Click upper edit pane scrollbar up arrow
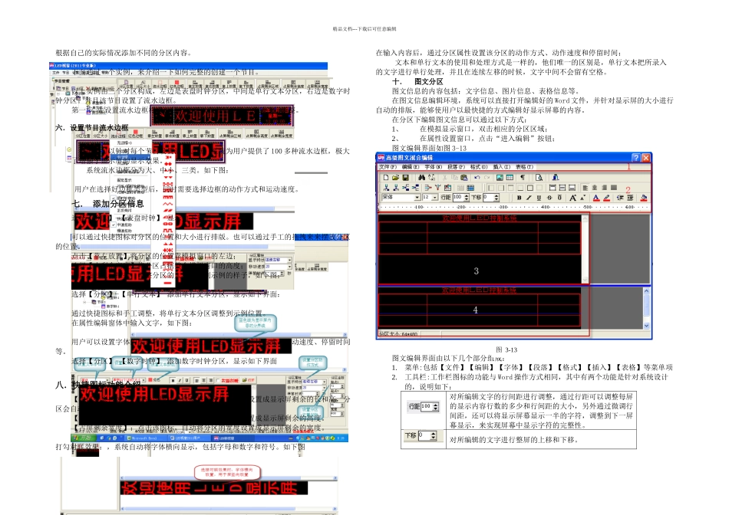Screen dimensions: 729x515 (x=585, y=218)
